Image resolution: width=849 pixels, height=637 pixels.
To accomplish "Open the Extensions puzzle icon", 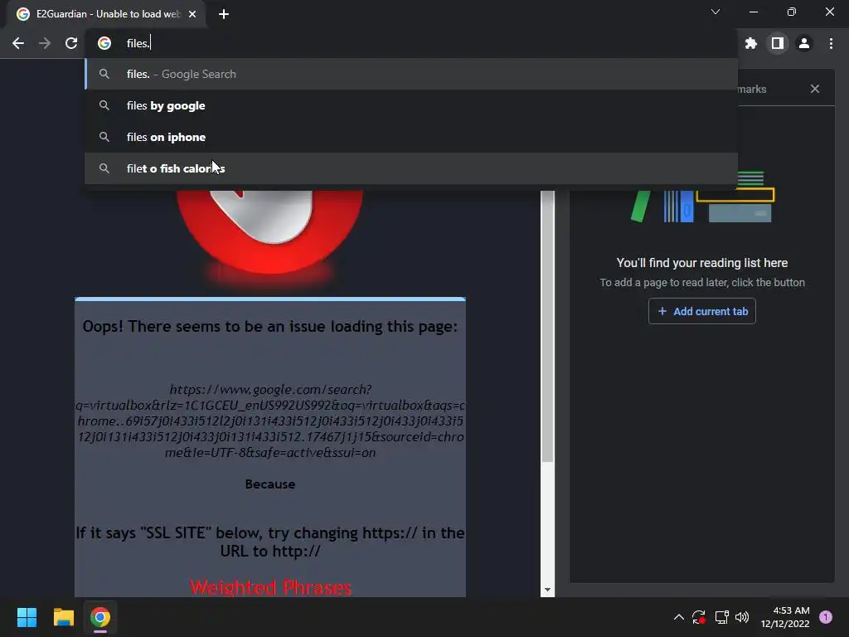I will click(751, 43).
